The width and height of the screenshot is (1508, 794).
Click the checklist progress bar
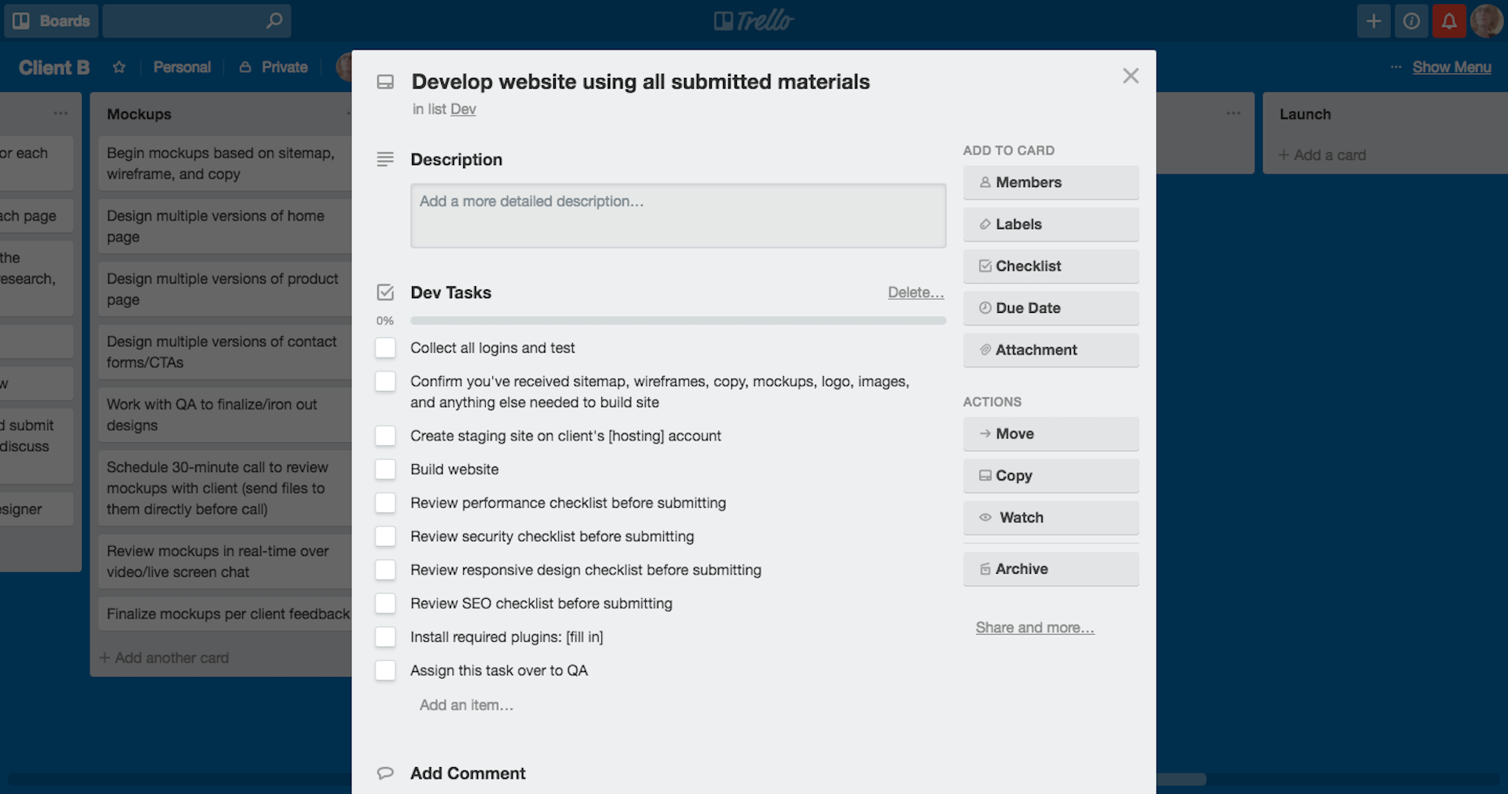click(678, 321)
